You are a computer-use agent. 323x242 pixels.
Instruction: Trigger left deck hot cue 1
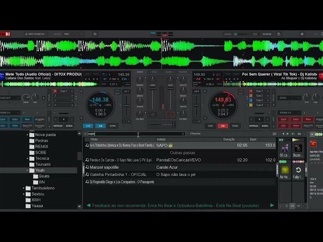pyautogui.click(x=55, y=91)
